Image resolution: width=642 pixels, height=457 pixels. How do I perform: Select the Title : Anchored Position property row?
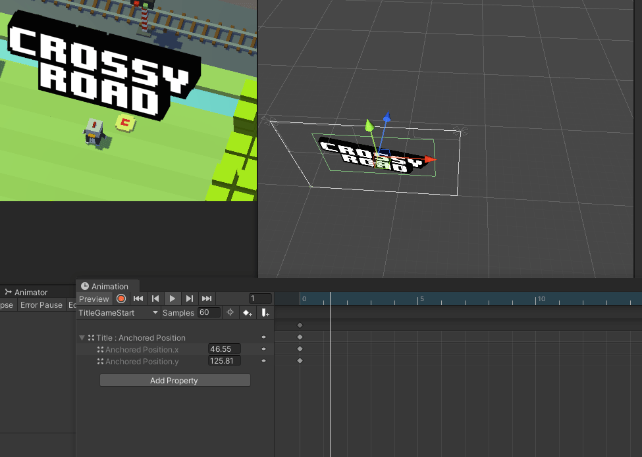pyautogui.click(x=175, y=337)
